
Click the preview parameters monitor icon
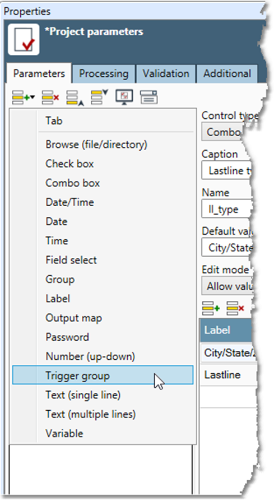124,97
